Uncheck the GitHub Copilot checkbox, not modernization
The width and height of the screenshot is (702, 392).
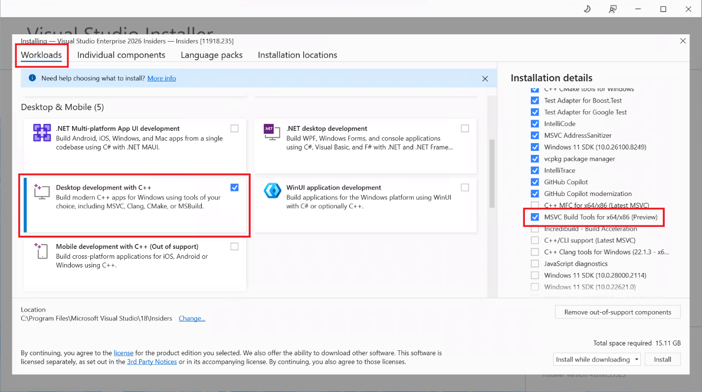(x=535, y=182)
